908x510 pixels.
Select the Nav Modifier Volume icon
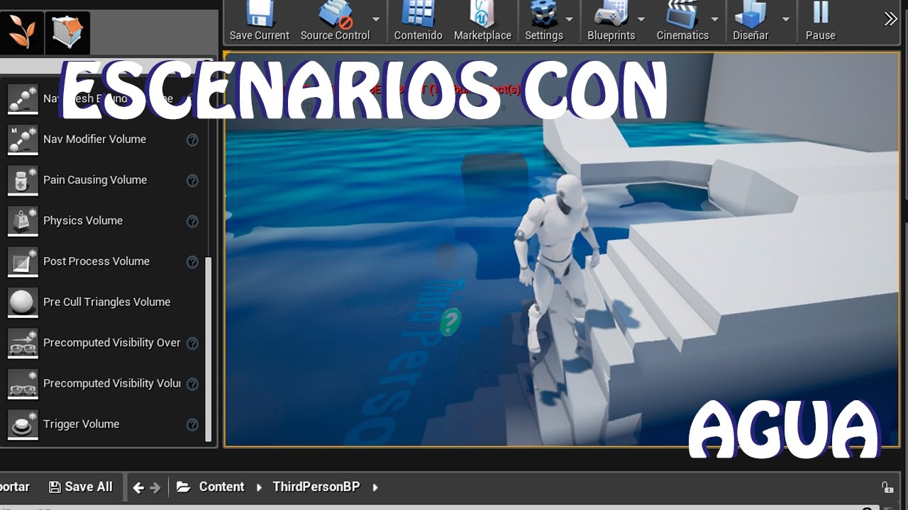(x=23, y=140)
